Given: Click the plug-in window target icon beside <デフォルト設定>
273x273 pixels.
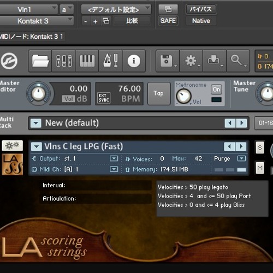Looking at the screenshot, I should pyautogui.click(x=168, y=9).
